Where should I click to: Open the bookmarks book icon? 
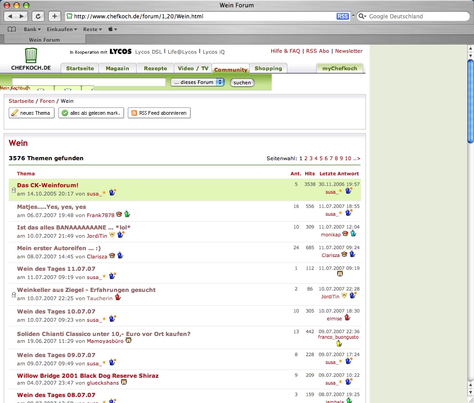11,29
